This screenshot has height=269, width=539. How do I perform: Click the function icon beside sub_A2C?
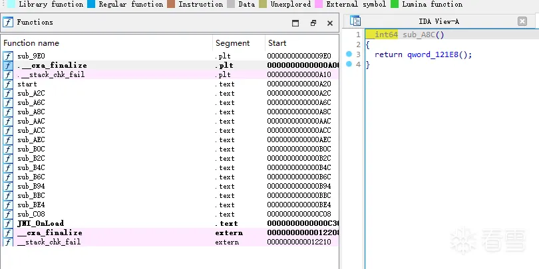point(8,93)
